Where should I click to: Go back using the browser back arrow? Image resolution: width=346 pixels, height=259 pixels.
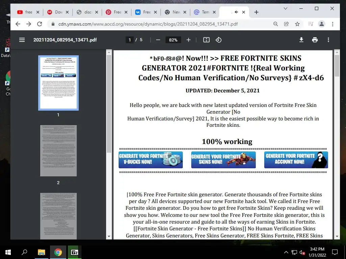pyautogui.click(x=18, y=24)
